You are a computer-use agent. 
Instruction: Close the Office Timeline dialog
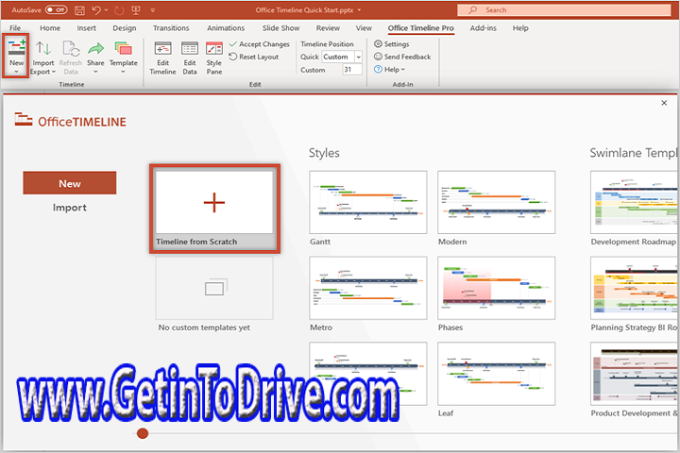[664, 103]
